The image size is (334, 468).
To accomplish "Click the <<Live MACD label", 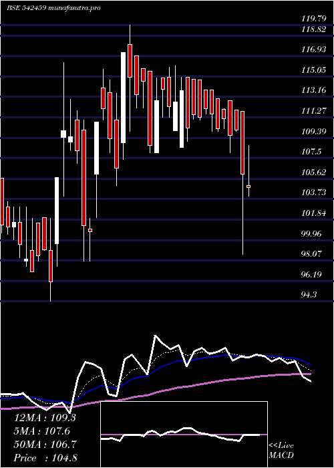I will 281,451.
